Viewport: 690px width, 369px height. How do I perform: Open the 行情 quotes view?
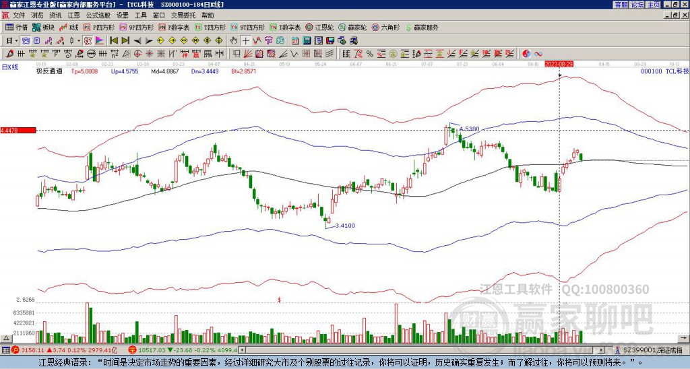[x=17, y=28]
